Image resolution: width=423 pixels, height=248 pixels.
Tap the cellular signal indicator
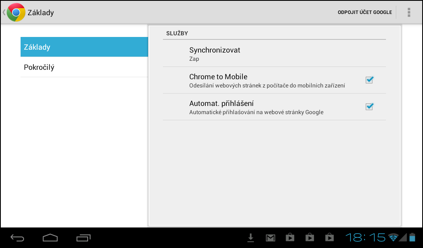[x=404, y=237]
